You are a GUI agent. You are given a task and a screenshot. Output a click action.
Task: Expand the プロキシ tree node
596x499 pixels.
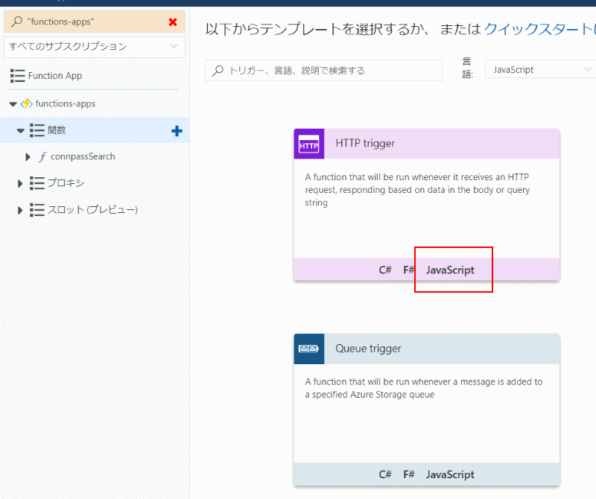pos(19,183)
